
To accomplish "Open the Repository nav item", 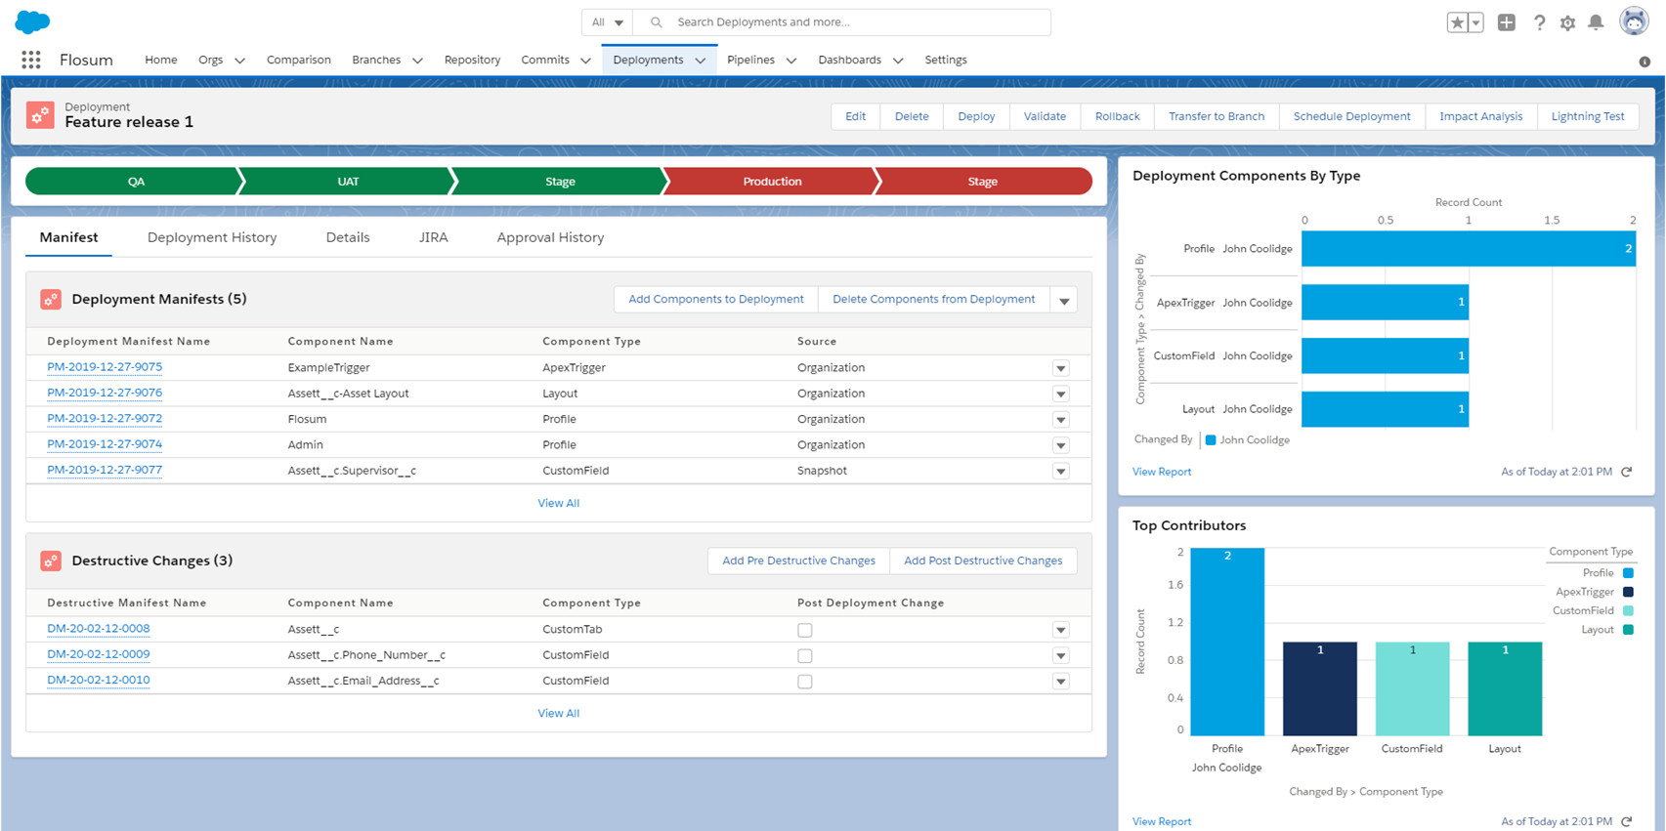I will coord(472,60).
